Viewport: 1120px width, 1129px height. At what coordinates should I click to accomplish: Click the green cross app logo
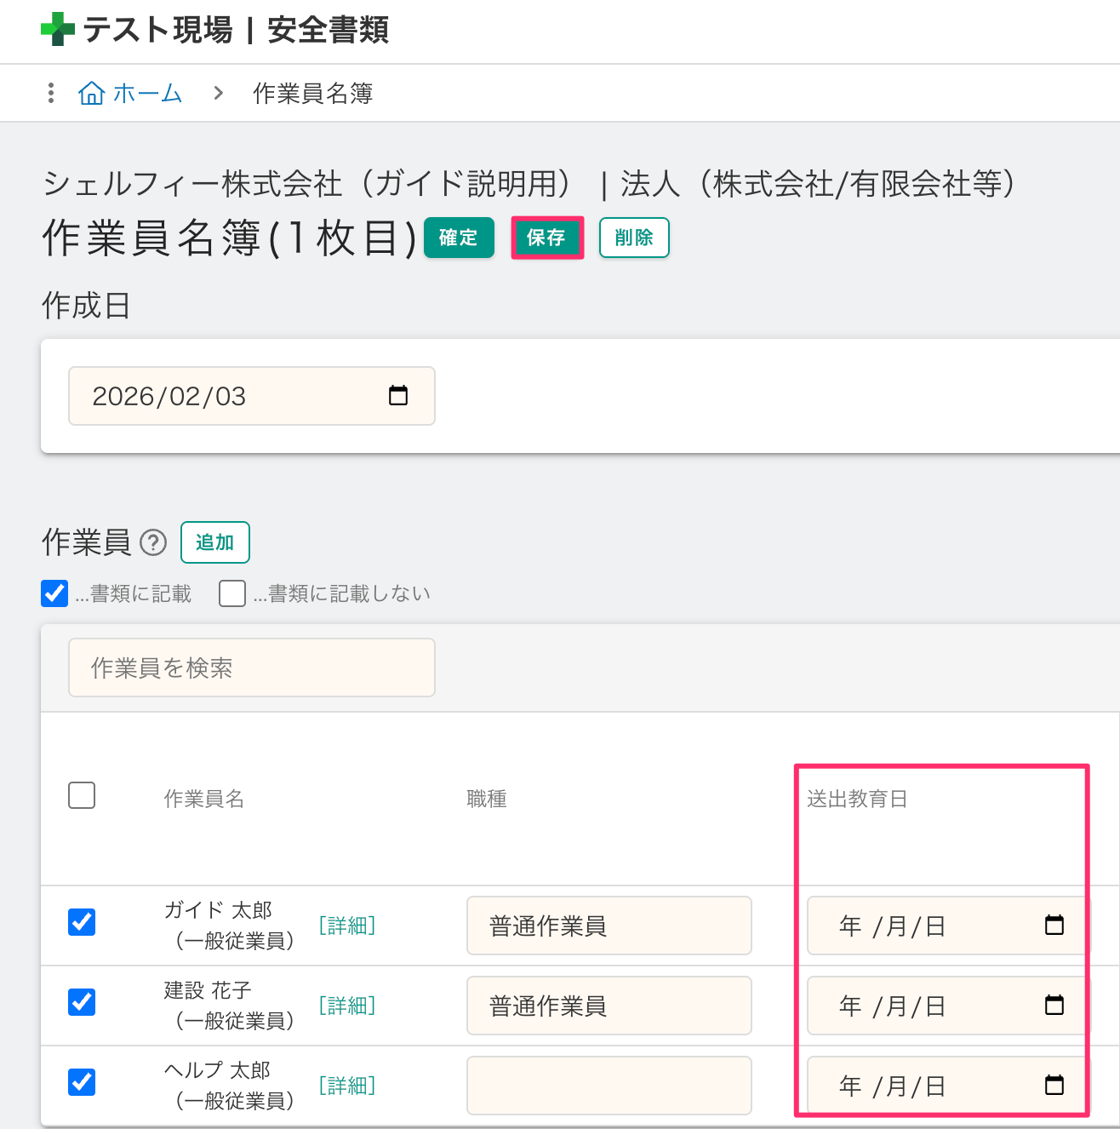(x=57, y=29)
